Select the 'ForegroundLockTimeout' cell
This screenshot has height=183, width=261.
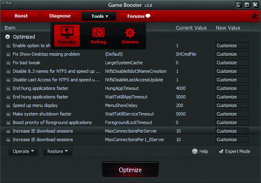tap(129, 123)
